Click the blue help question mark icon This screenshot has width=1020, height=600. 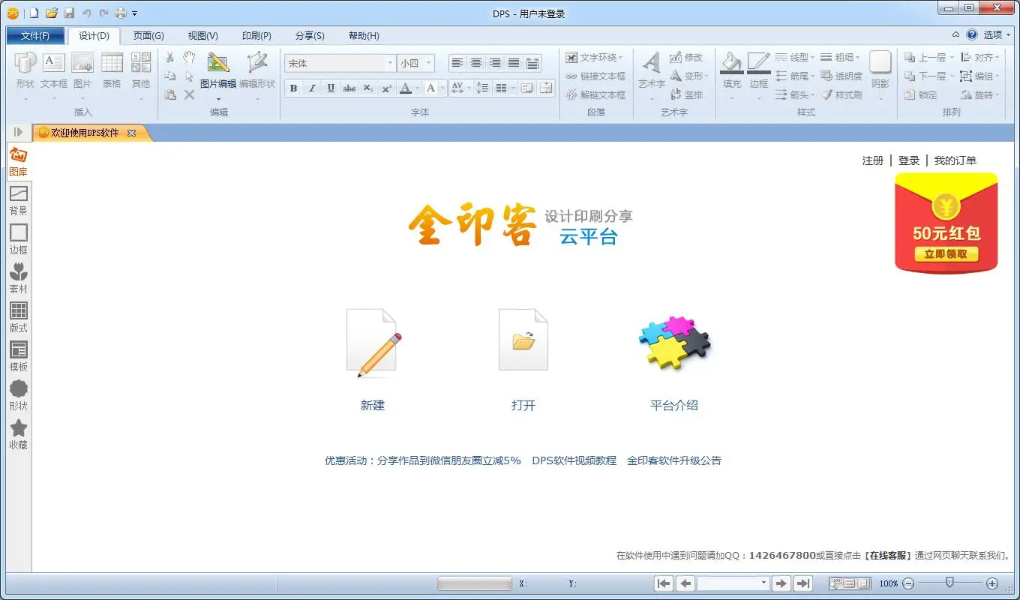(x=972, y=34)
